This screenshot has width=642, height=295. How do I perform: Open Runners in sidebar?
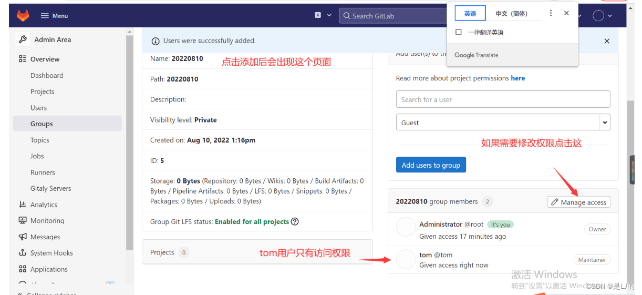(43, 172)
